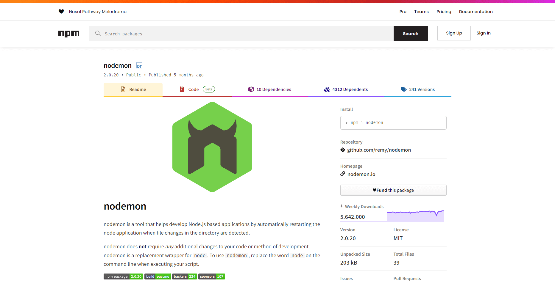Screen dimensions: 555x286
Task: Open the Code Beta tab
Action: [197, 89]
